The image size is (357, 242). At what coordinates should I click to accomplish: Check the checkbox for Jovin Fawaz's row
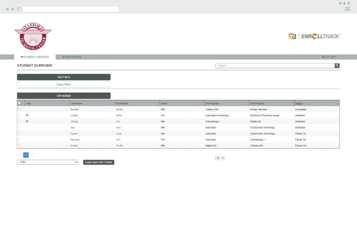pos(20,133)
